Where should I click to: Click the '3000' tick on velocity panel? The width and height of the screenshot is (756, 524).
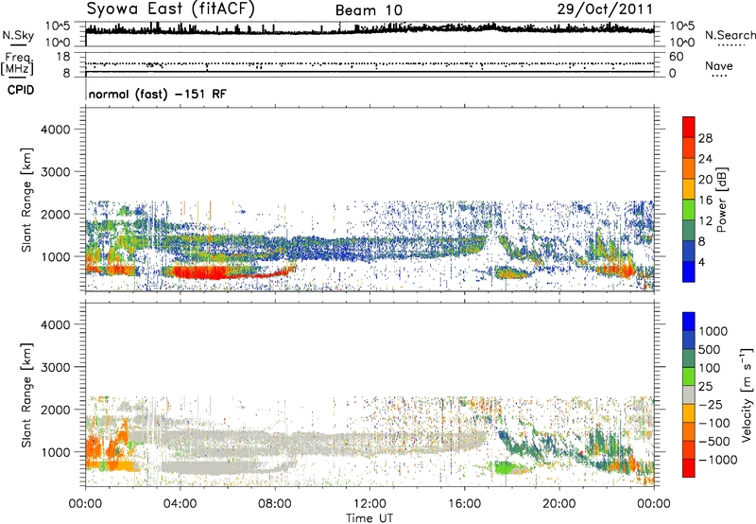point(56,367)
